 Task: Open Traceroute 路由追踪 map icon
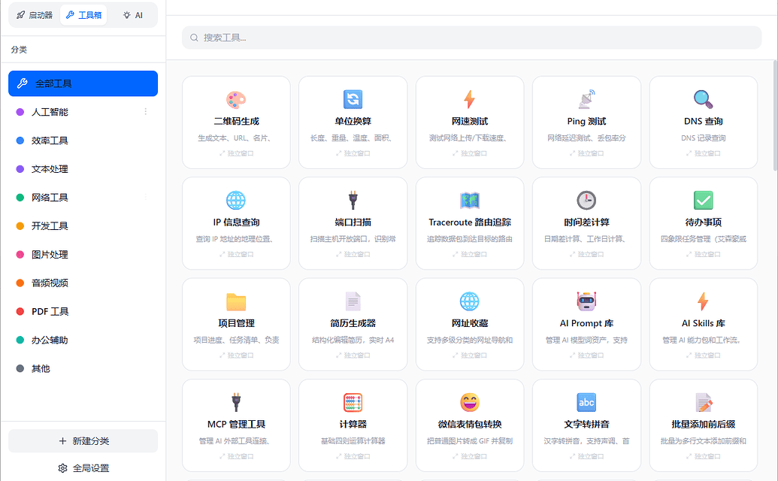[469, 201]
